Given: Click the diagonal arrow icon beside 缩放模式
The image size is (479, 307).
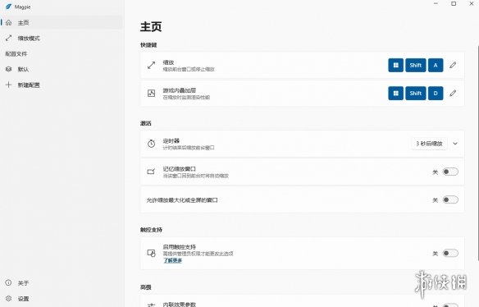Looking at the screenshot, I should click(8, 39).
